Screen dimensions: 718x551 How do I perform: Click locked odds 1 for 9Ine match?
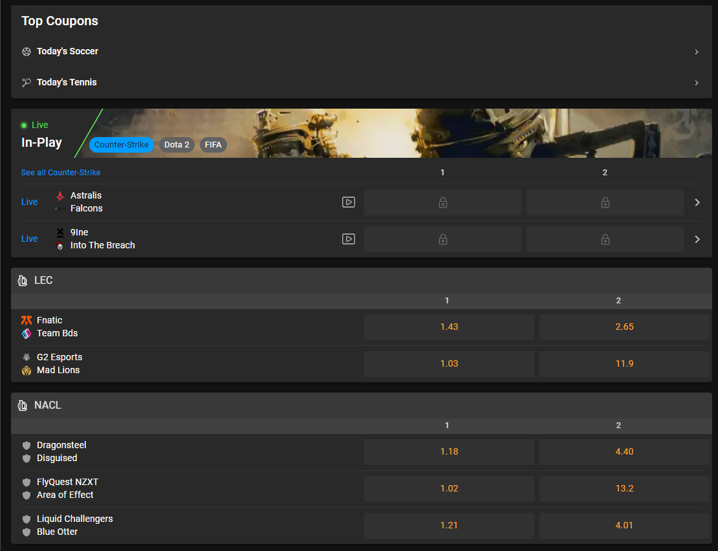coord(443,239)
